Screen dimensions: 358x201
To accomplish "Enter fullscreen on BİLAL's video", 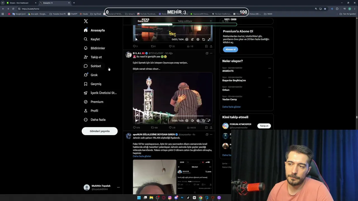I will [209, 121].
